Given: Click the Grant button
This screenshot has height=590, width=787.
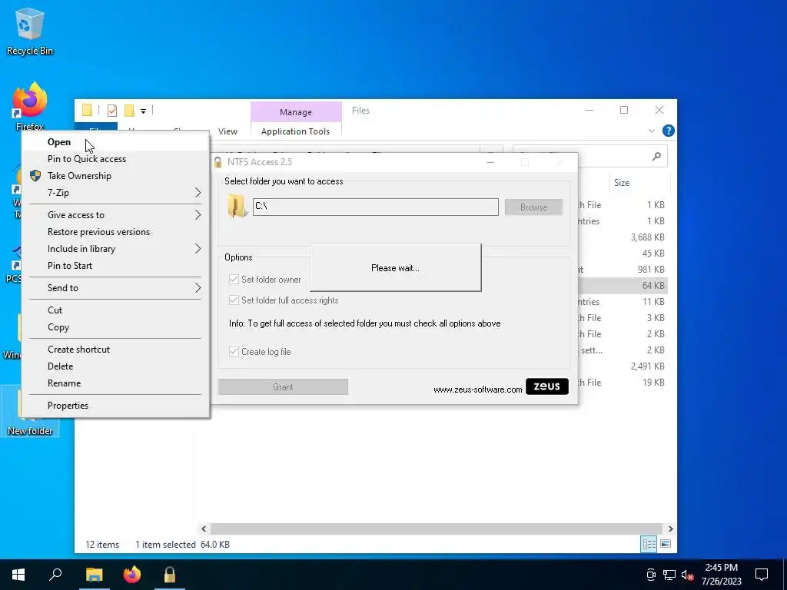Looking at the screenshot, I should coord(283,387).
